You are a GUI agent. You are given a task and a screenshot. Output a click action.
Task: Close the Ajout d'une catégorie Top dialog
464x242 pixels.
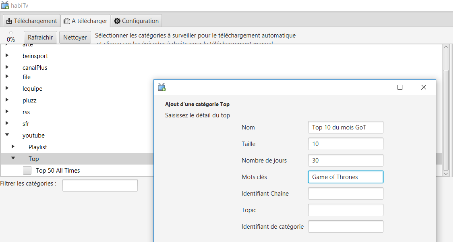pos(423,87)
